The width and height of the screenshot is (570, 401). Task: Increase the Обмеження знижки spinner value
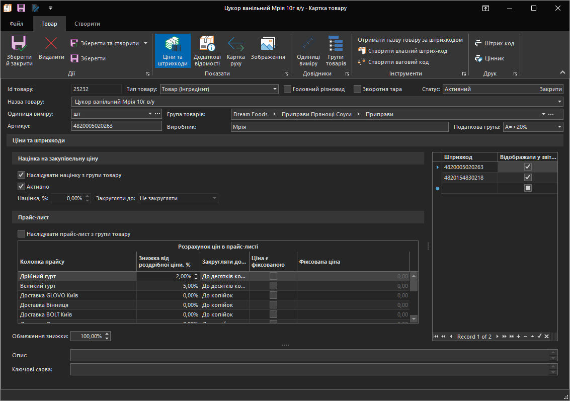pyautogui.click(x=107, y=334)
